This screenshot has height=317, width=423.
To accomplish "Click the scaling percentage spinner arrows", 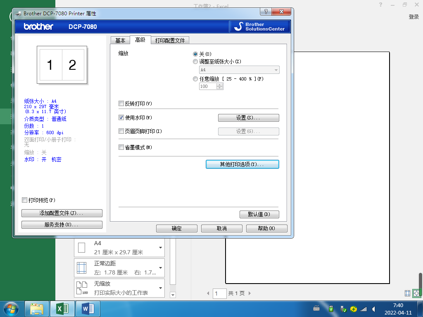I will [x=220, y=86].
